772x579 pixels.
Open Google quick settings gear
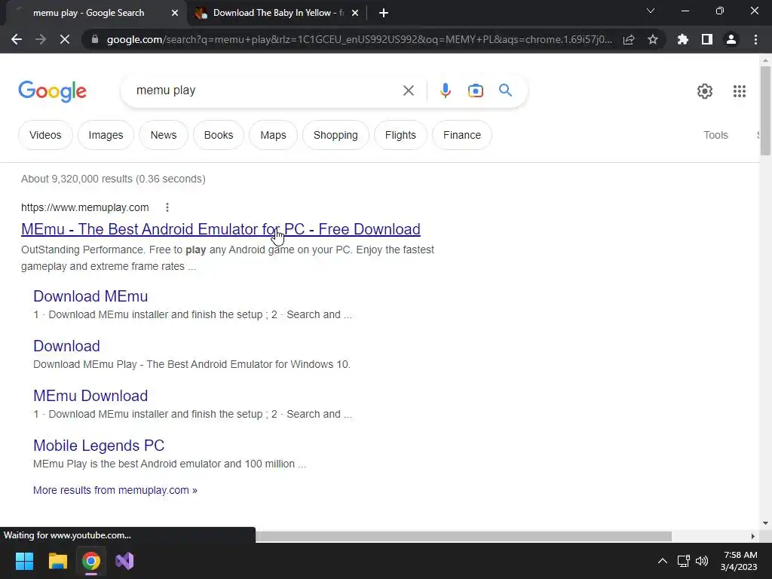pyautogui.click(x=705, y=91)
